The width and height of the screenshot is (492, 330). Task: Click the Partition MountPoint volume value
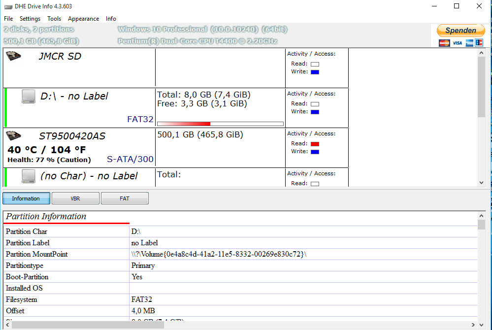pos(219,254)
